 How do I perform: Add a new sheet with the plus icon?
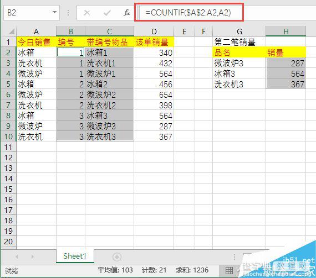tap(117, 257)
